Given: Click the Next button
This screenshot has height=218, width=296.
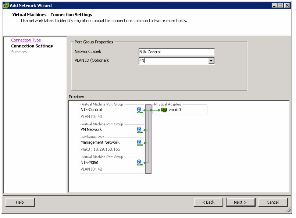Looking at the screenshot, I should pos(240,202).
